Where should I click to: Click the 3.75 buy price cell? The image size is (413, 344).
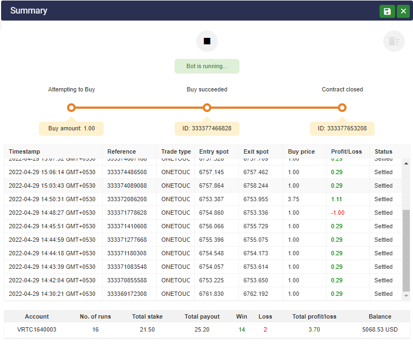click(294, 199)
